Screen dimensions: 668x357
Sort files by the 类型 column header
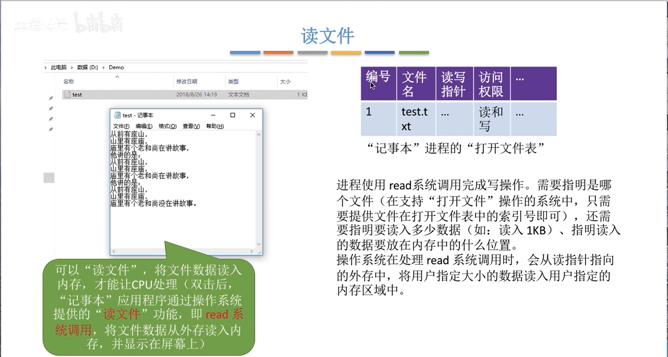pos(234,82)
